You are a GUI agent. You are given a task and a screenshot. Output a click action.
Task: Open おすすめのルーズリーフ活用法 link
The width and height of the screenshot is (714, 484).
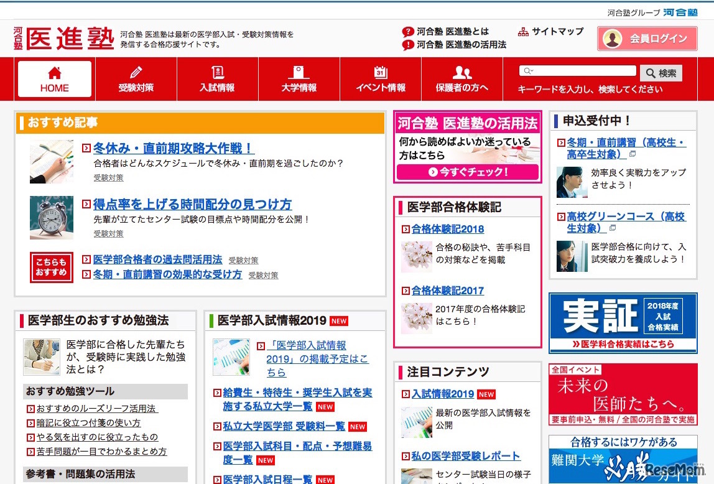coord(96,409)
